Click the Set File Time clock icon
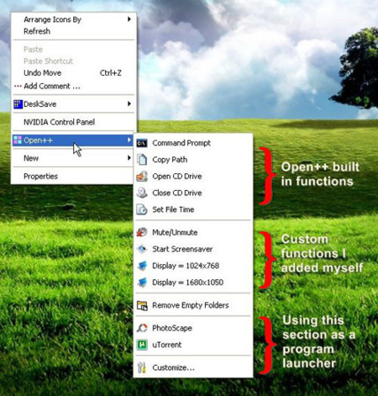This screenshot has width=378, height=396. point(142,209)
